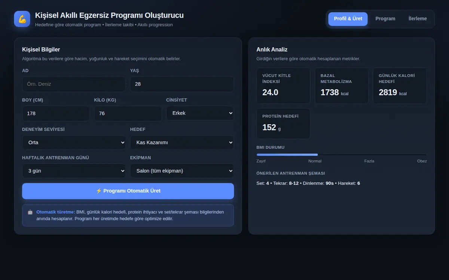
Task: Open the Program tab
Action: click(x=385, y=19)
